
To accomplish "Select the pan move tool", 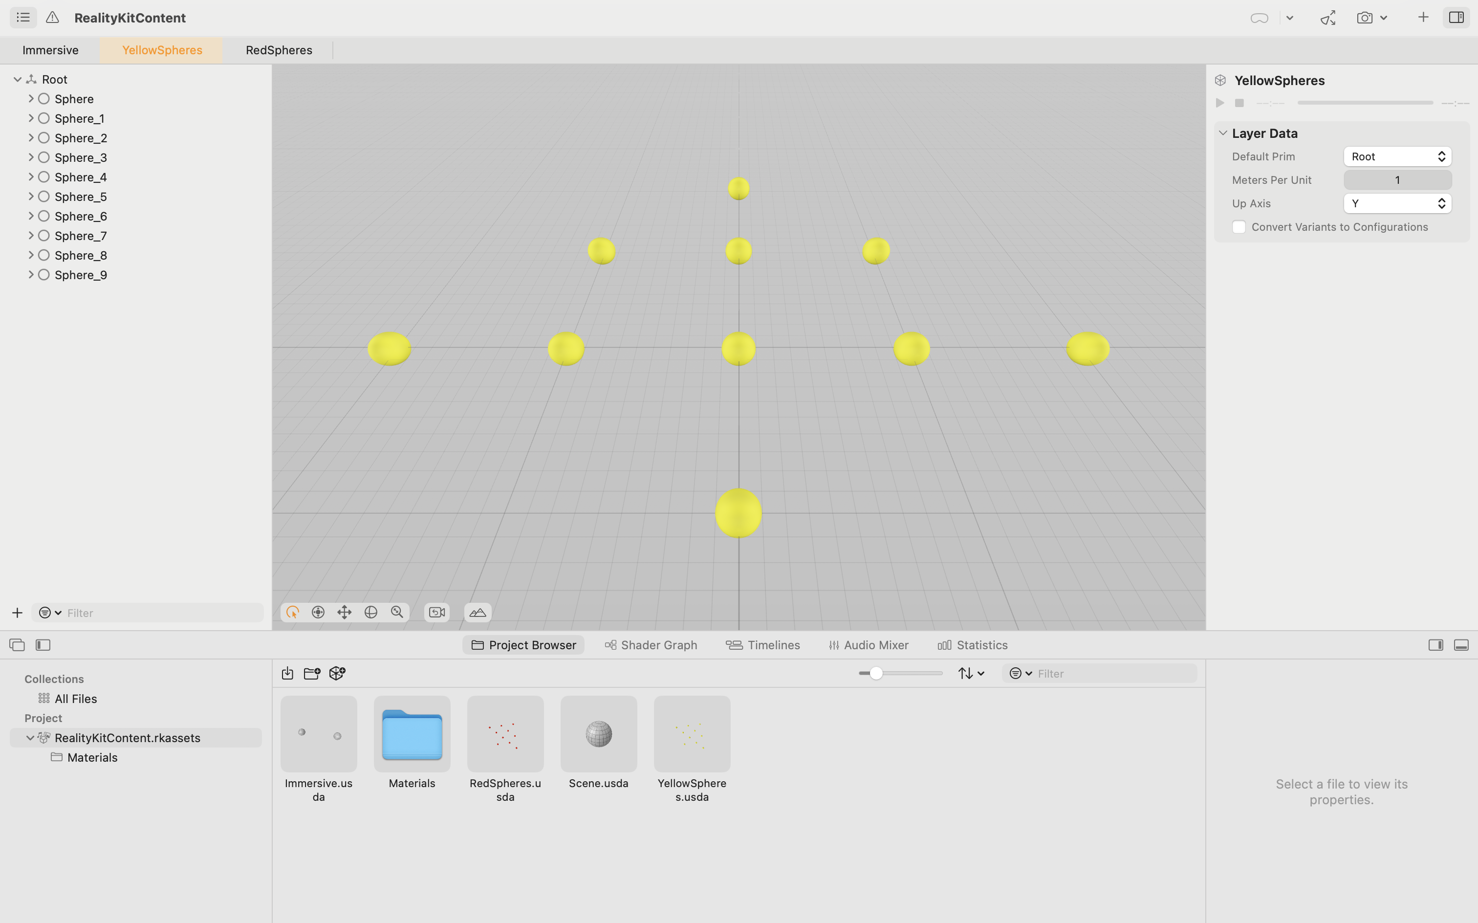I will tap(344, 612).
